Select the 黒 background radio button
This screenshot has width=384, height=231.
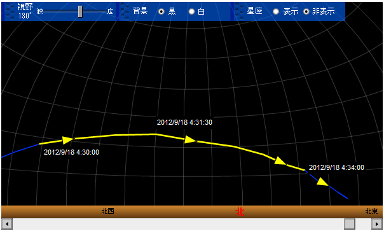[x=161, y=11]
